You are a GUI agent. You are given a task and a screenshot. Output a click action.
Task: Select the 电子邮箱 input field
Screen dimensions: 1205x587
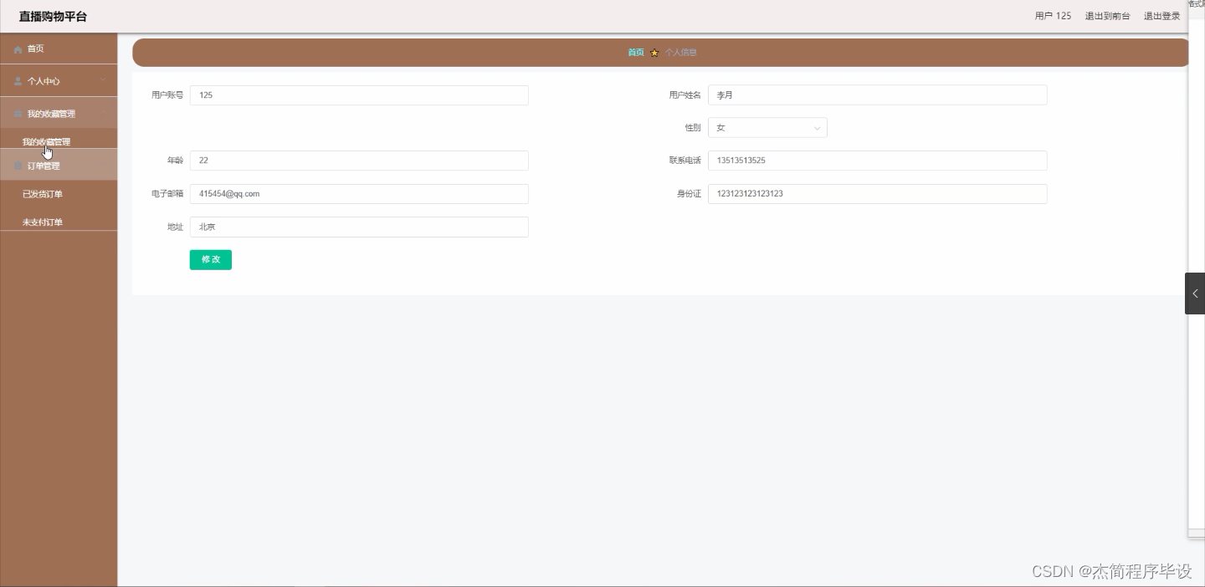(358, 193)
